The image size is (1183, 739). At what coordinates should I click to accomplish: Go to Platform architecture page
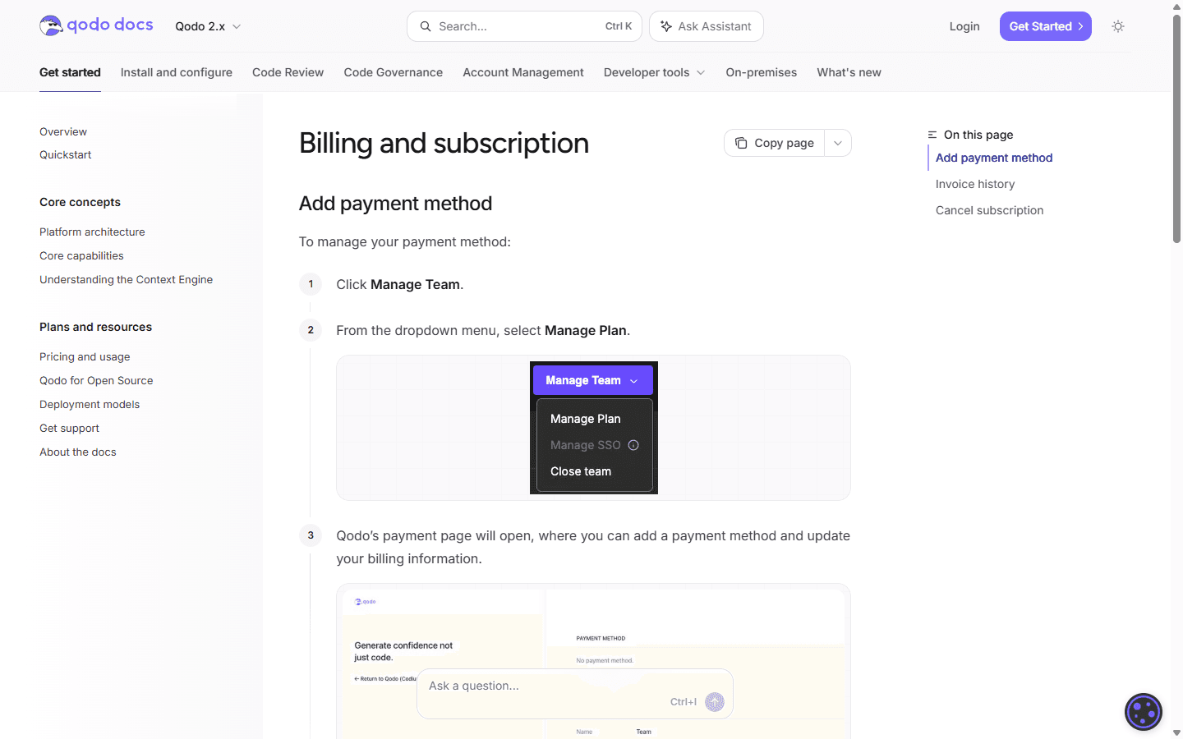tap(92, 232)
